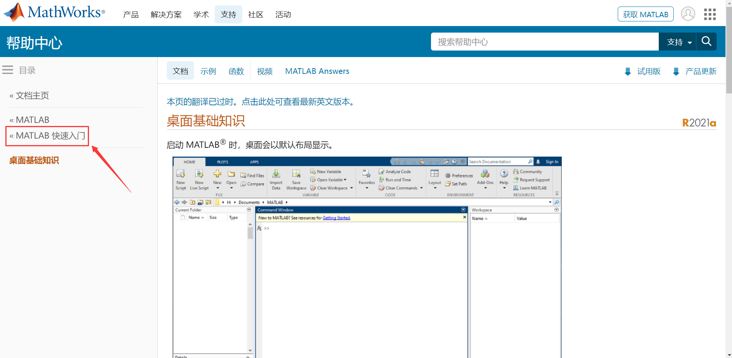Select the 支持 navigation item
Screen dimensions: 732x358
point(229,15)
